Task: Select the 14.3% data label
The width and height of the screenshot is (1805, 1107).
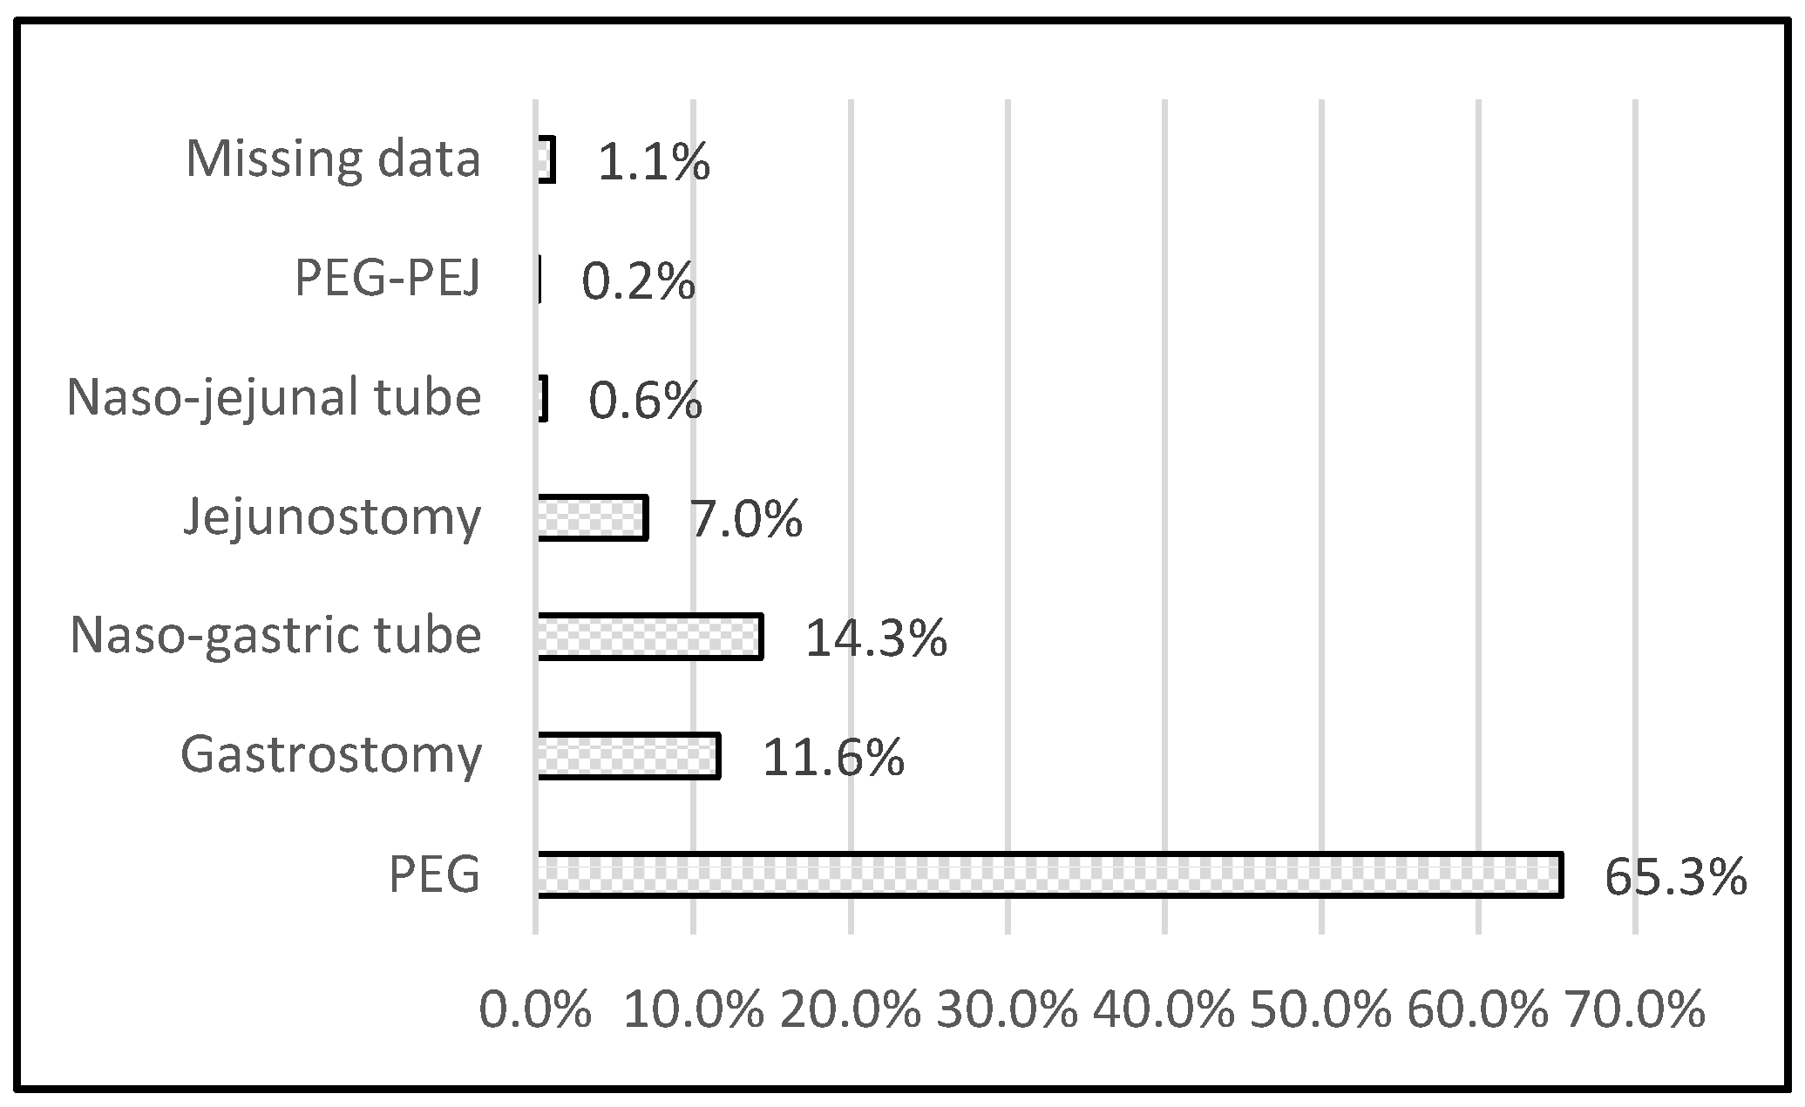Action: [876, 638]
